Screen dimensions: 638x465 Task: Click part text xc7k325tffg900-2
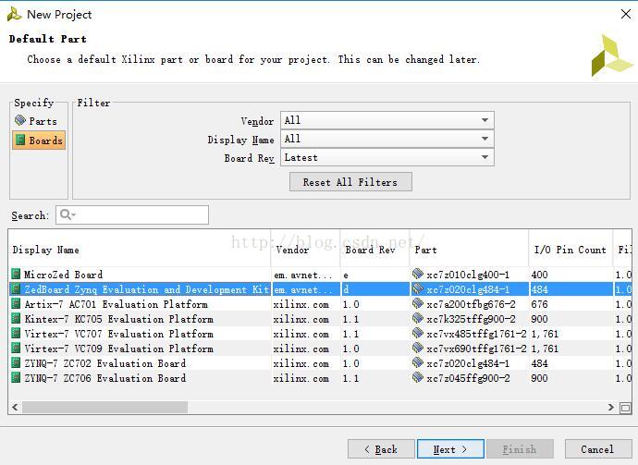point(471,319)
